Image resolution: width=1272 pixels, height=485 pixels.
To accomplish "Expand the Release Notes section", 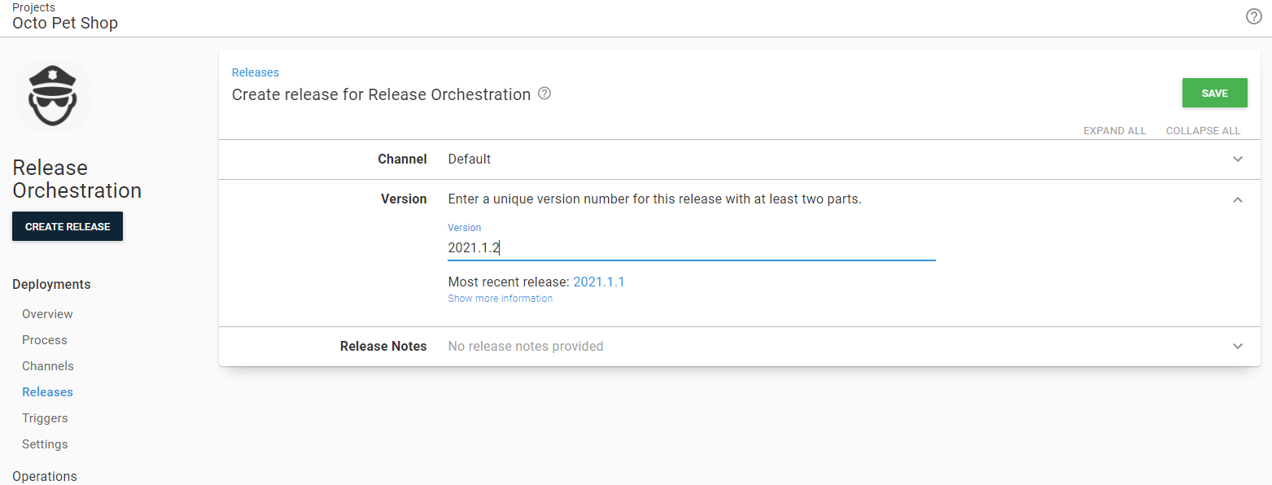I will (1238, 346).
